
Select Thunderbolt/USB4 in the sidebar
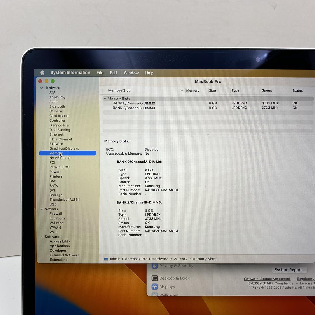click(65, 200)
